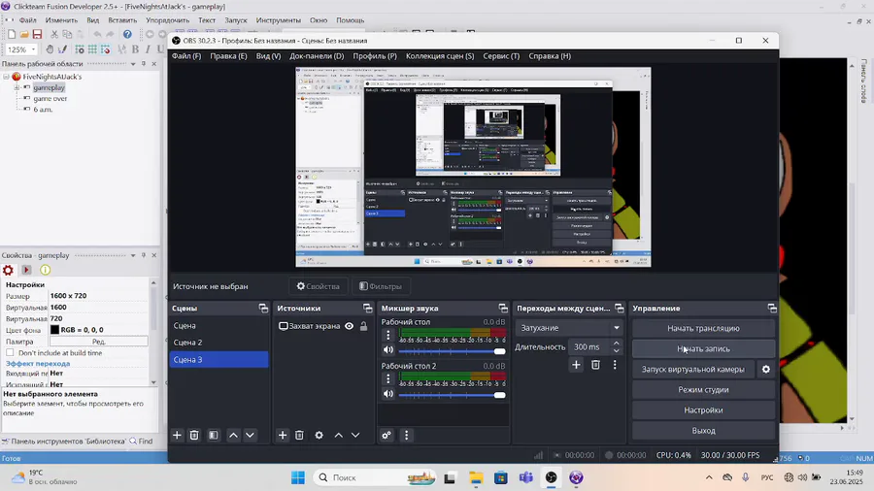
Task: Move source up arrow in Источники panel
Action: click(x=338, y=435)
